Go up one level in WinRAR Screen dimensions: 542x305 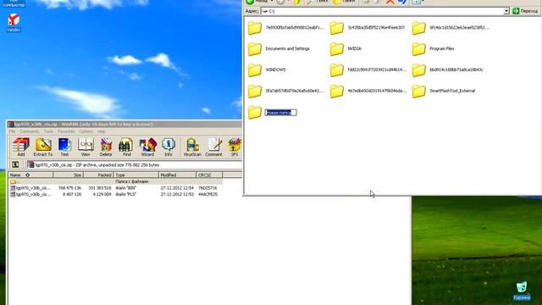(15, 164)
